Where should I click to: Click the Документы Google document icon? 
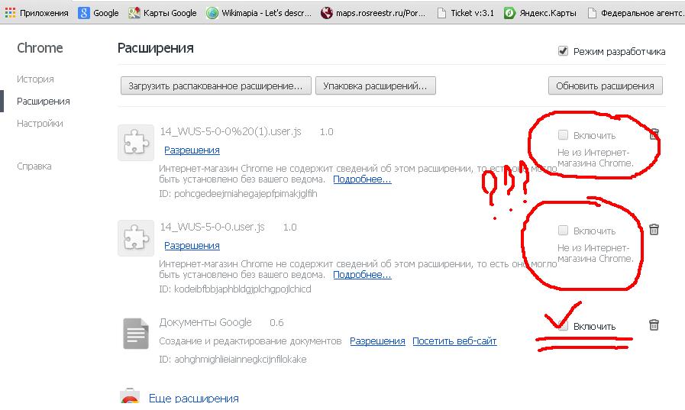[x=136, y=334]
